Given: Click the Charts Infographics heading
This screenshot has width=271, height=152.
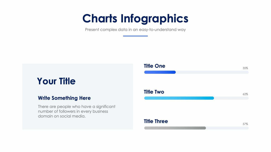Looking at the screenshot, I should [x=135, y=18].
